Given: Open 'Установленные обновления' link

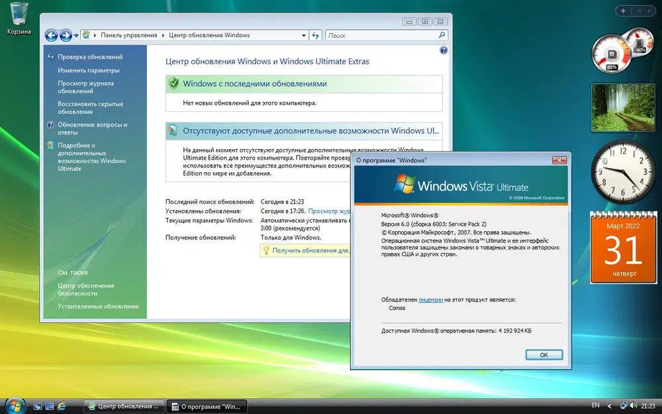Looking at the screenshot, I should tap(98, 306).
